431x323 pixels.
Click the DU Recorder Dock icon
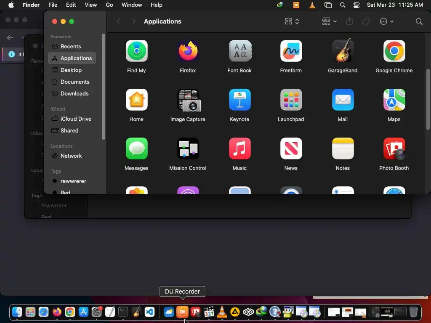click(182, 312)
